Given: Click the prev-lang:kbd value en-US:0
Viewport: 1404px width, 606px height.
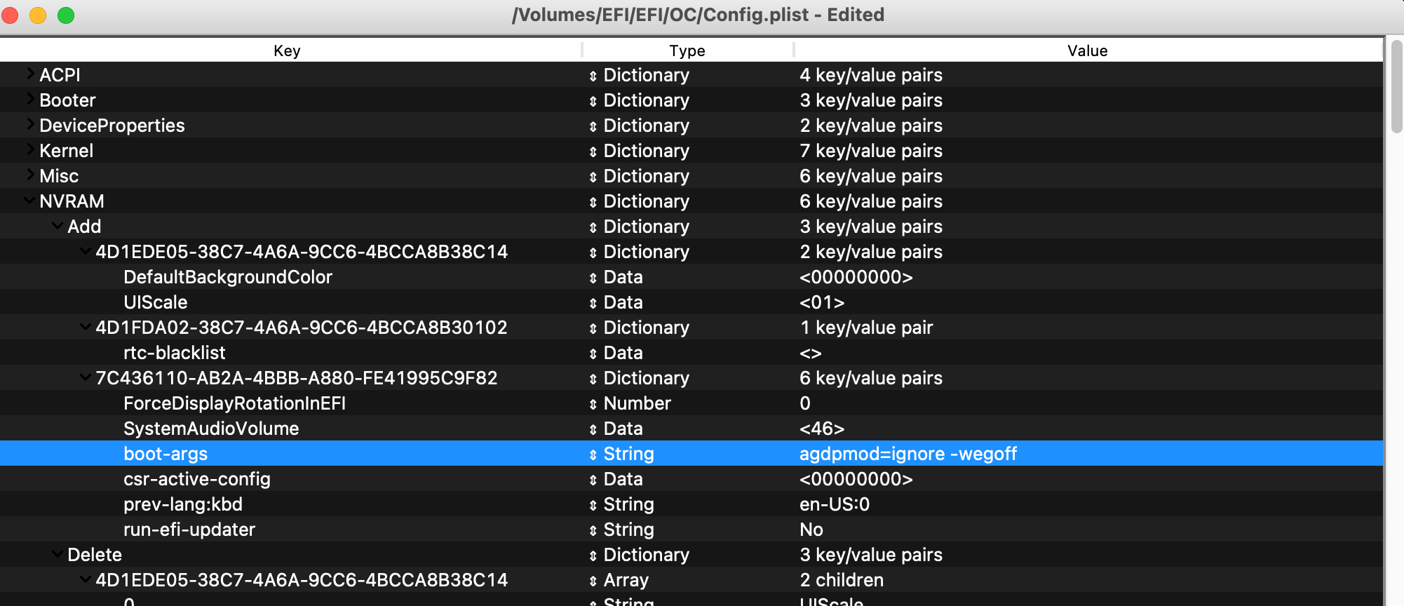Looking at the screenshot, I should 834,504.
